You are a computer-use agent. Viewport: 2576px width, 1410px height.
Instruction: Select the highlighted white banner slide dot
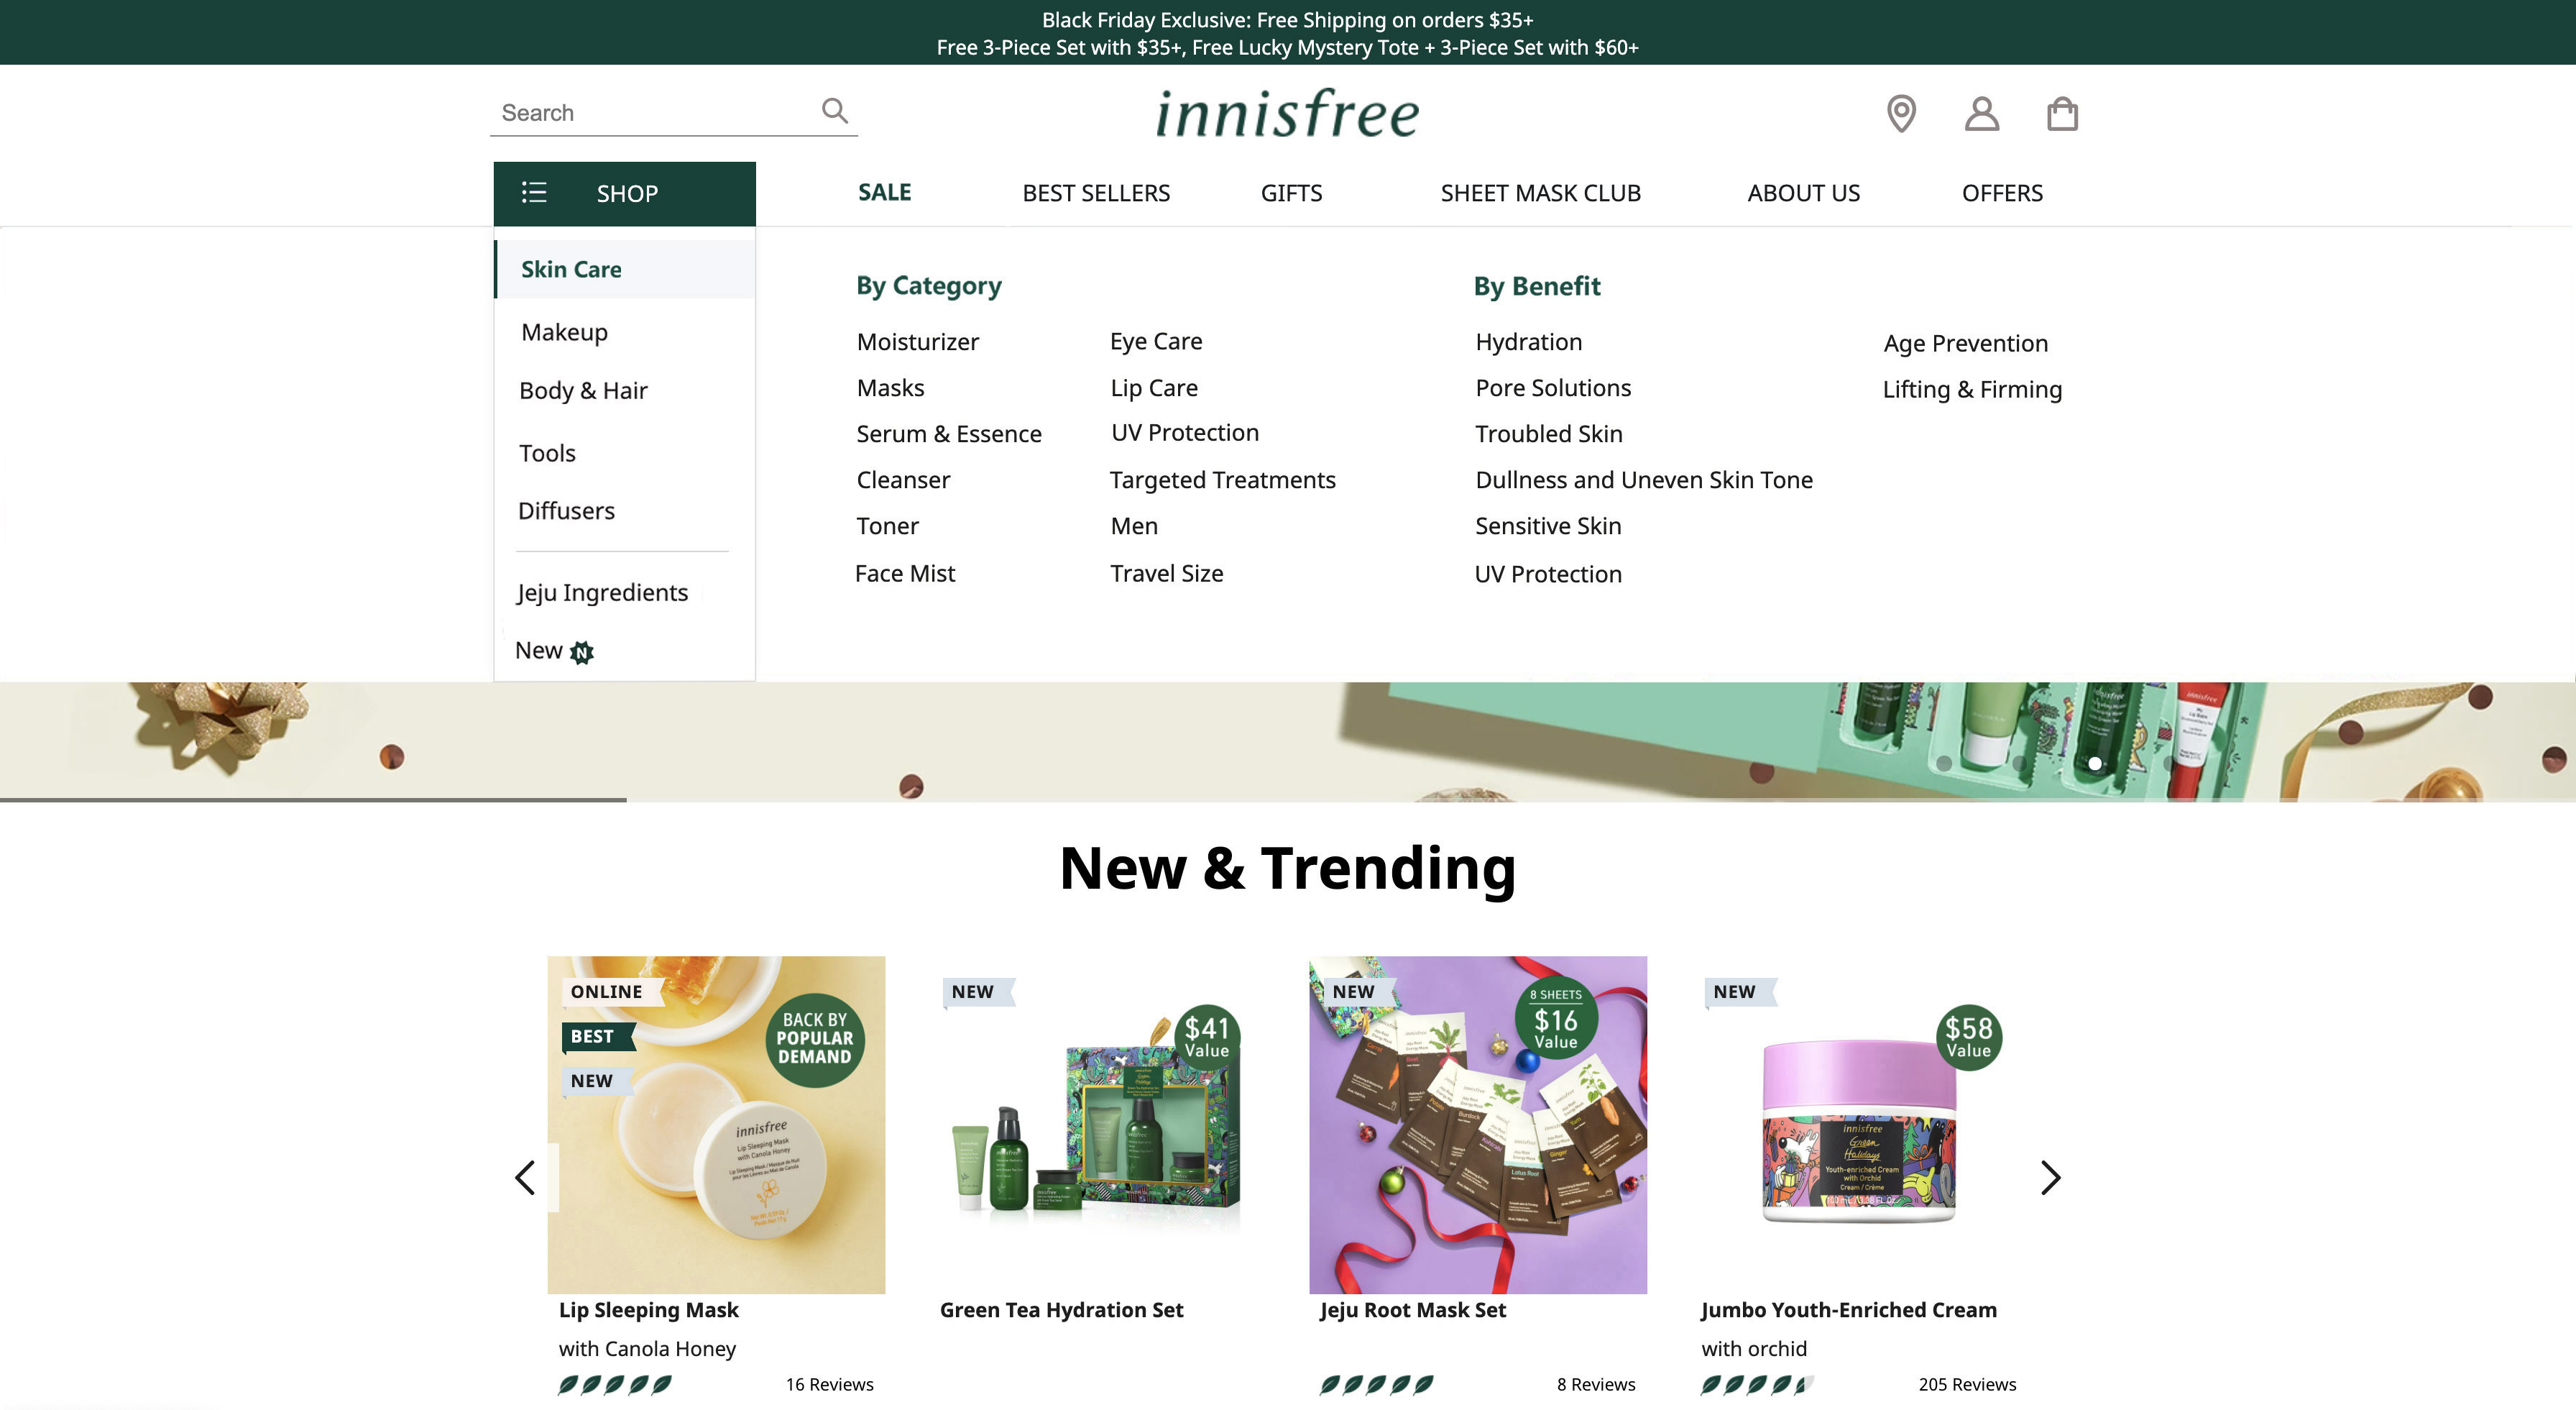click(2094, 764)
